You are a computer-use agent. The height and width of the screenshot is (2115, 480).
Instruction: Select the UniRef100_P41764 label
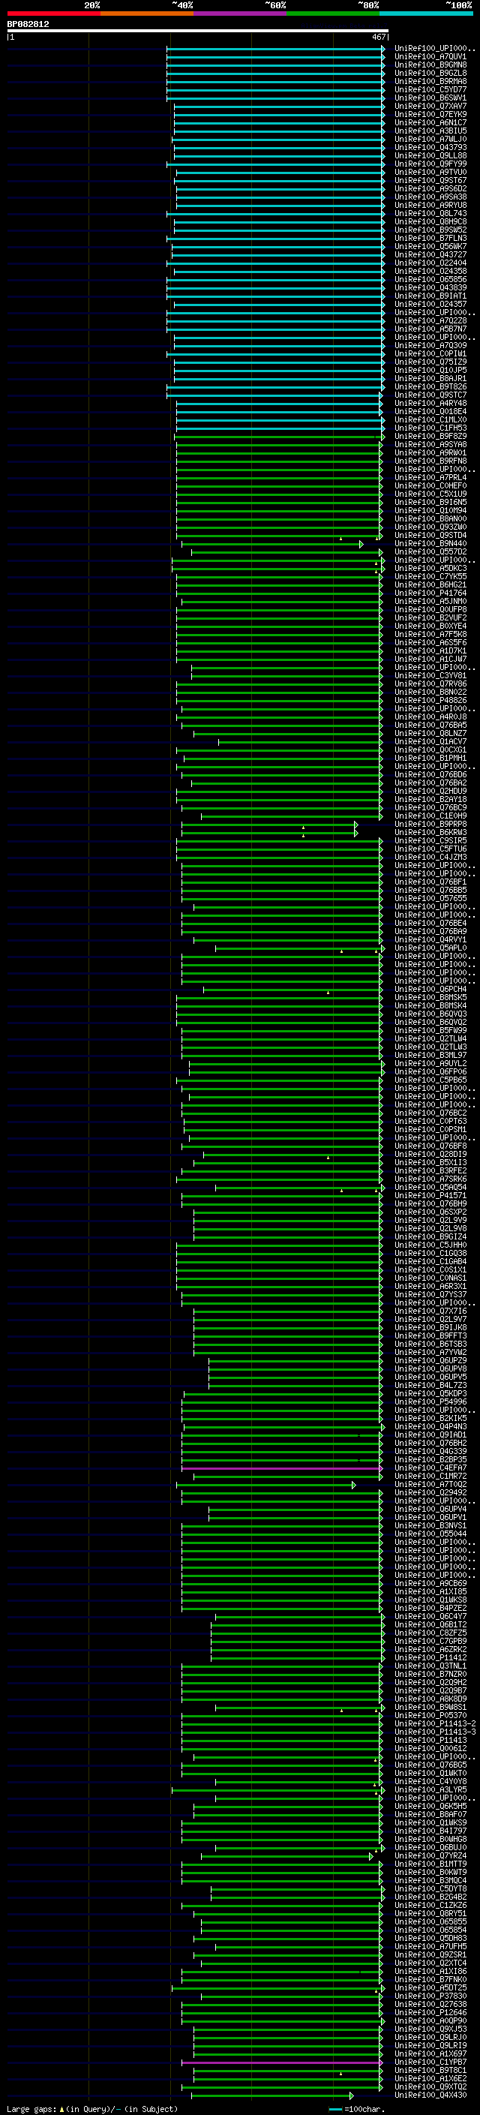point(430,593)
